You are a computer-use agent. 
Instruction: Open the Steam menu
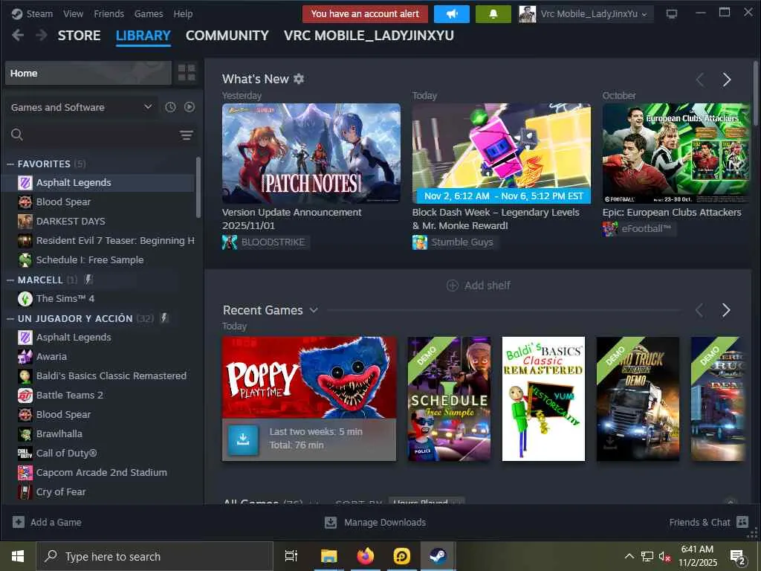[x=39, y=14]
